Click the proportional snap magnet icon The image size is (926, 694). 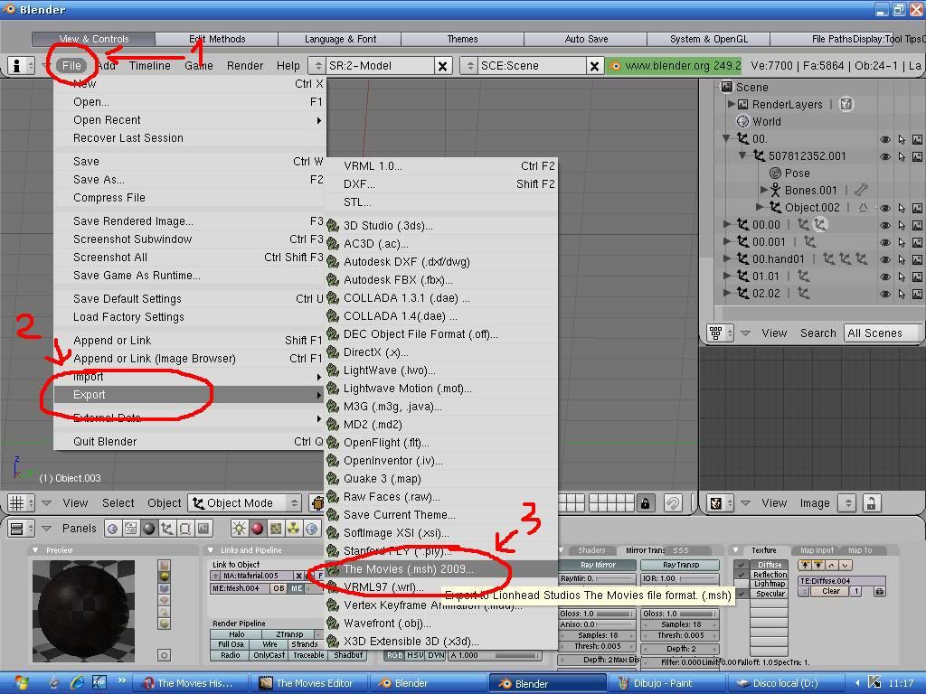coord(673,503)
